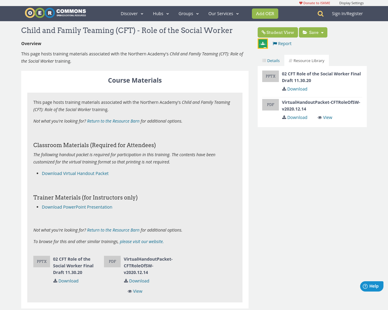Screen dimensions: 388x310
Task: Click the heart icon beside Donate to ISKME
Action: (x=300, y=2)
